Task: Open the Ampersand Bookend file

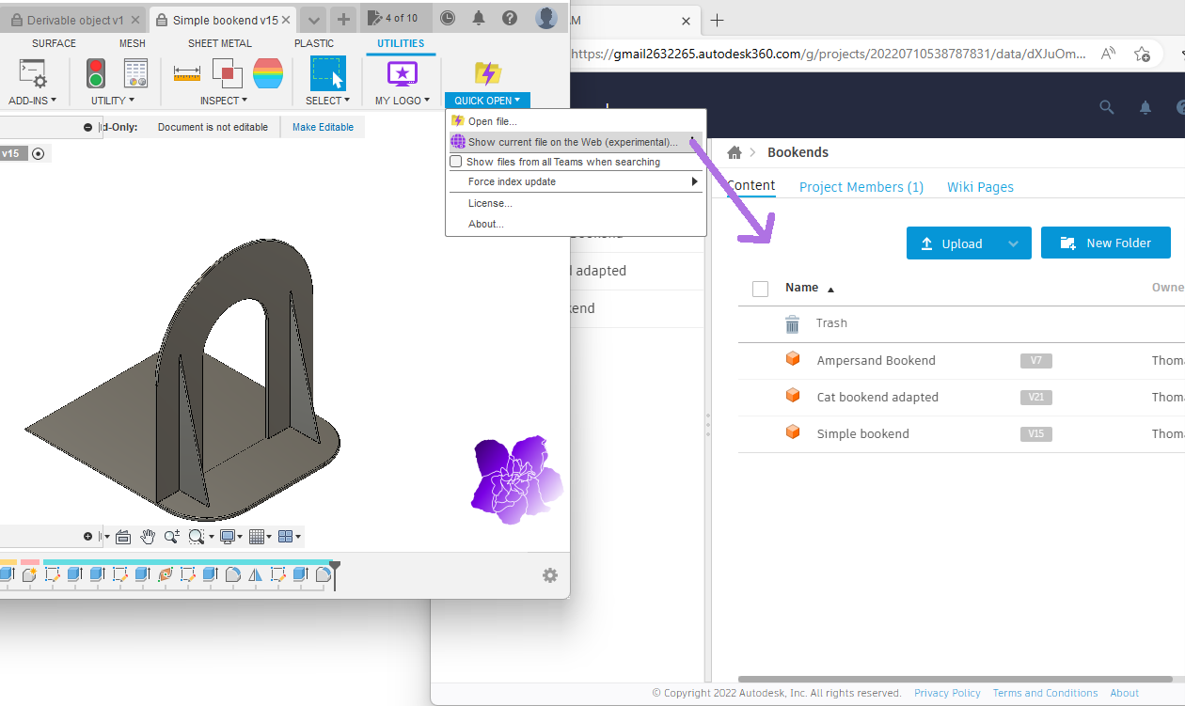Action: pyautogui.click(x=876, y=360)
